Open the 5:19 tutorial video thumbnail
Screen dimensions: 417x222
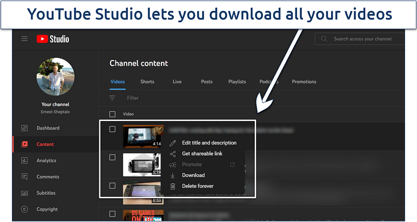pos(142,165)
